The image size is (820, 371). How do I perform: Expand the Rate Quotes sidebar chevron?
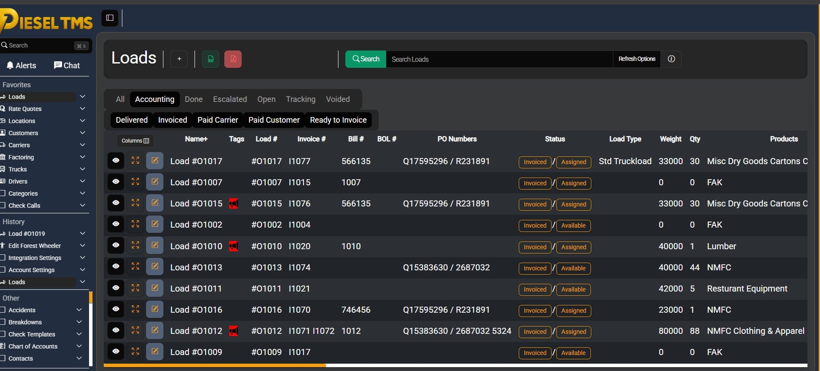pyautogui.click(x=83, y=109)
